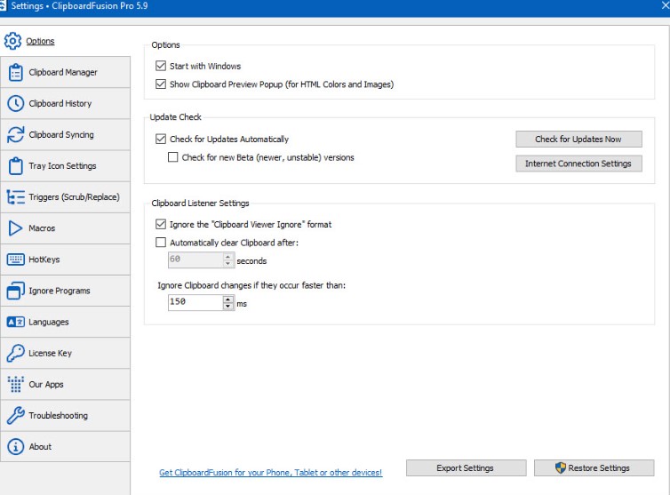Disable the Start with Windows checkbox
670x495 pixels.
[161, 66]
